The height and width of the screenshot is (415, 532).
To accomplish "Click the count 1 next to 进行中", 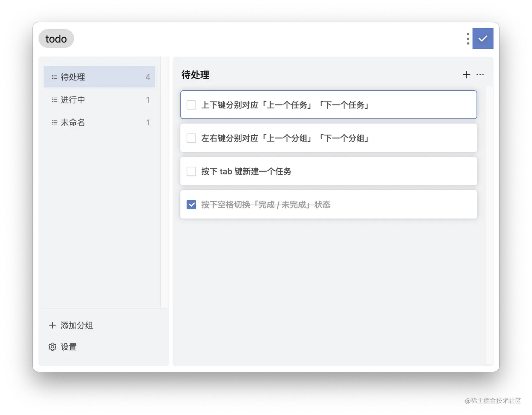I will point(148,100).
